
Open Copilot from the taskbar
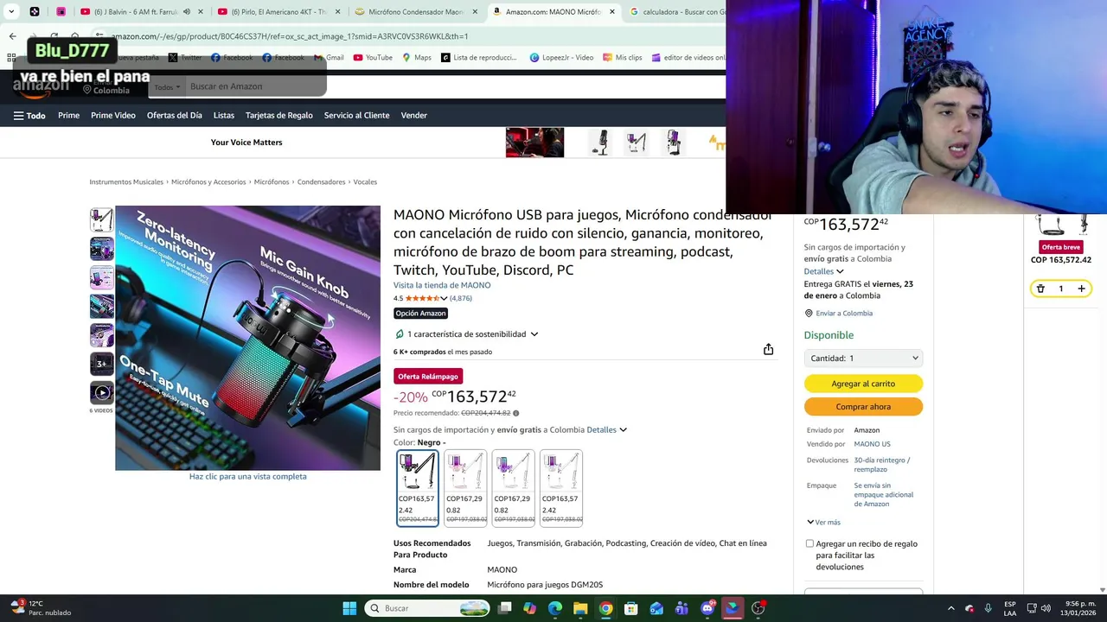529,608
